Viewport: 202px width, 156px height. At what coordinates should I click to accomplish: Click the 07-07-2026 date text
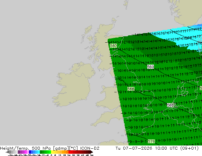pyautogui.click(x=138, y=148)
